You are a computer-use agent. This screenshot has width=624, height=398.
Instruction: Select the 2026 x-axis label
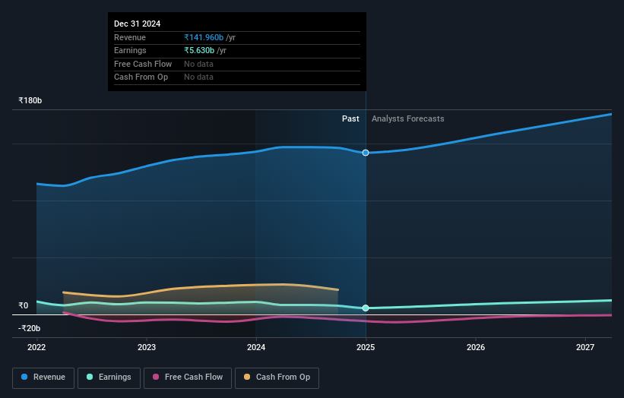(x=476, y=347)
